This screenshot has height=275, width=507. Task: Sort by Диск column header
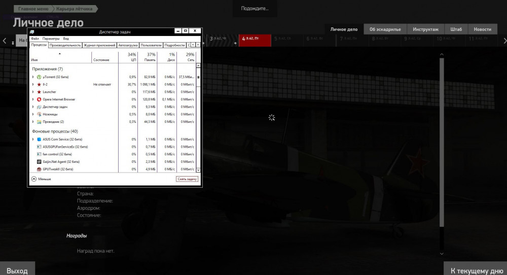(167, 57)
